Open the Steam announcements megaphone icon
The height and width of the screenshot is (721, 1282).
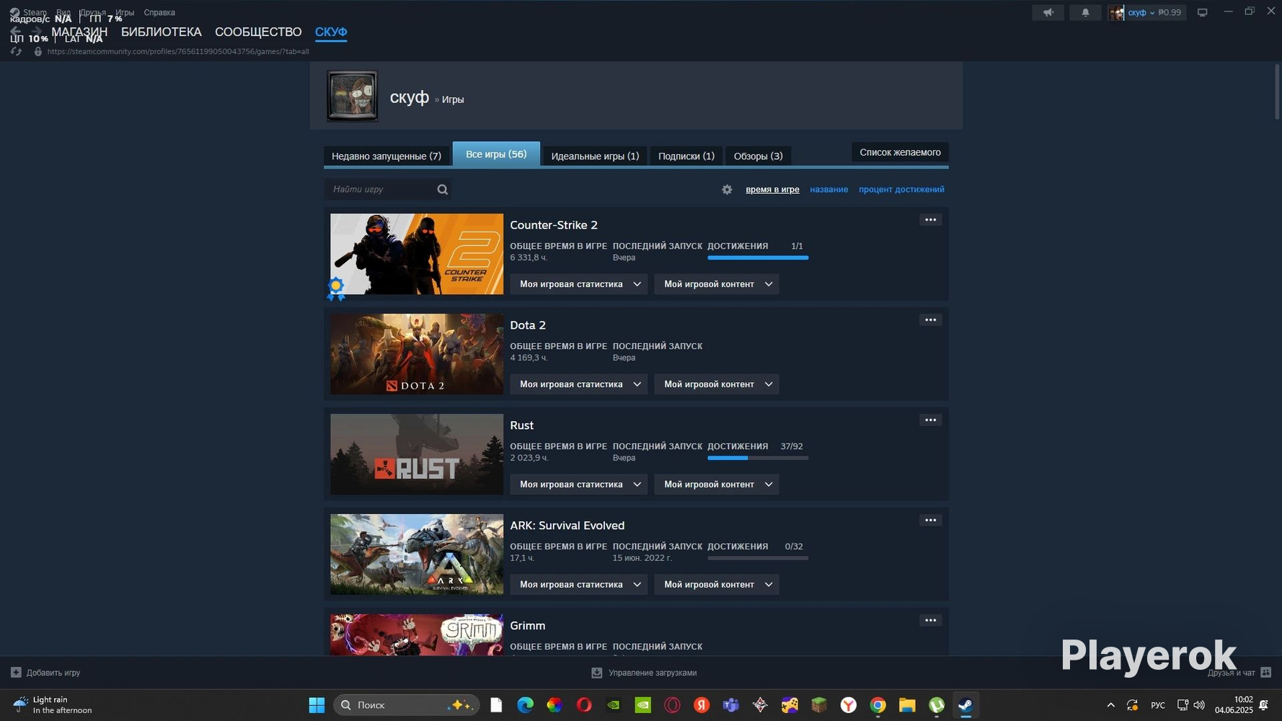pos(1048,12)
